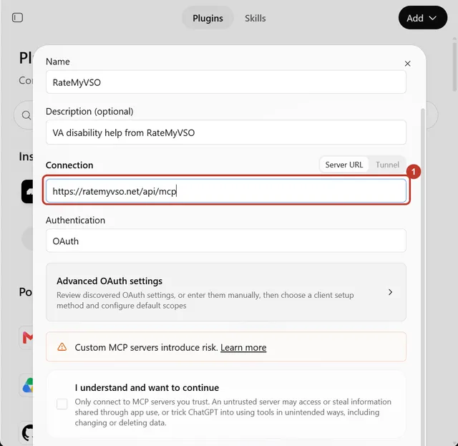
Task: Edit the Name field containing RateMyVSO
Action: click(x=226, y=82)
